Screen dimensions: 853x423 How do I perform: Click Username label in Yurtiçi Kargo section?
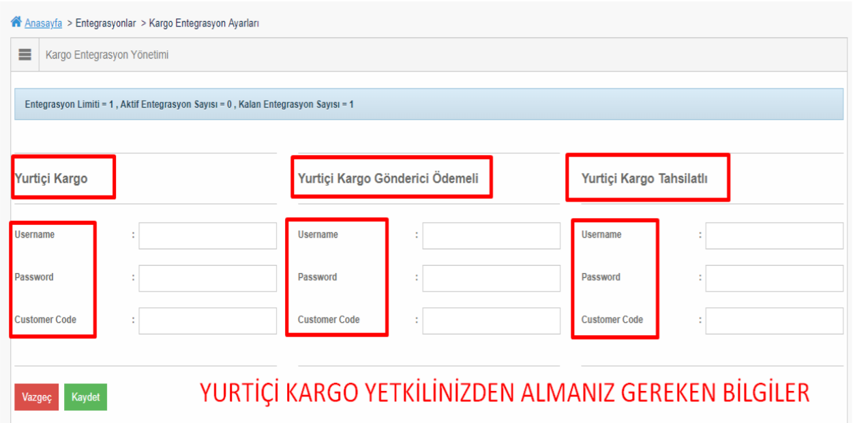click(34, 234)
